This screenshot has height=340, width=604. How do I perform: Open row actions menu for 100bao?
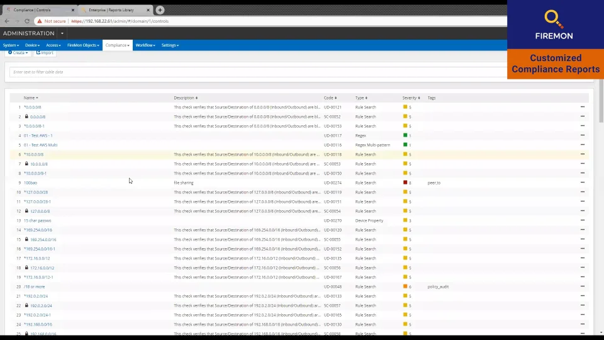[x=583, y=183]
